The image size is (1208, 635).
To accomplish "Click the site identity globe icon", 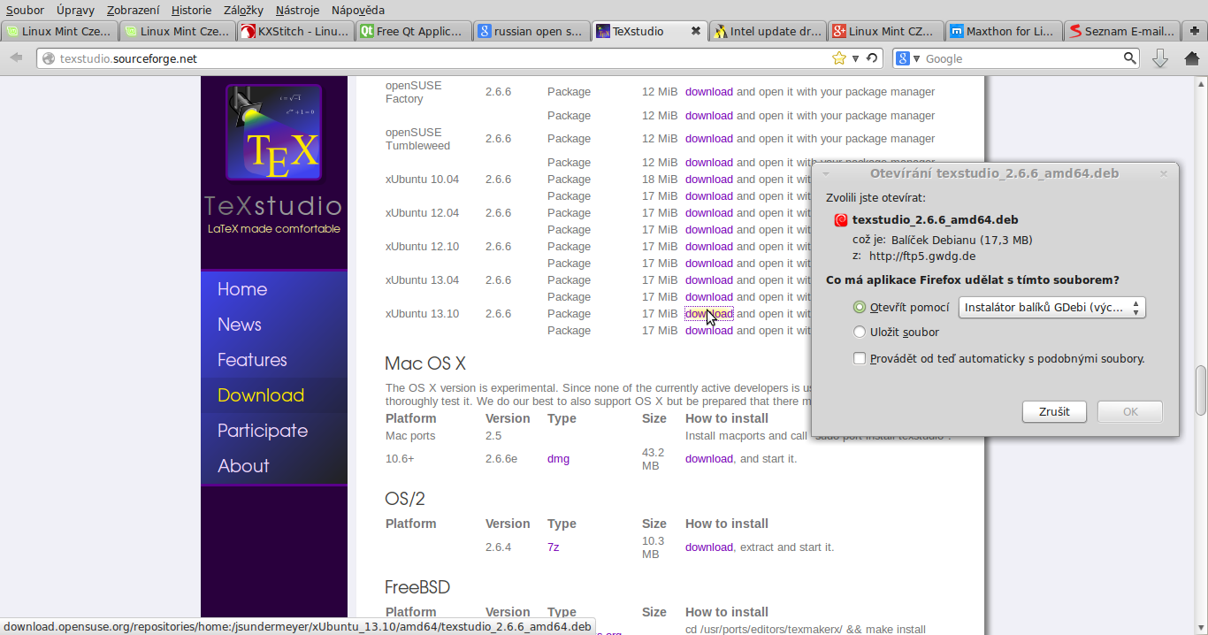I will point(48,58).
